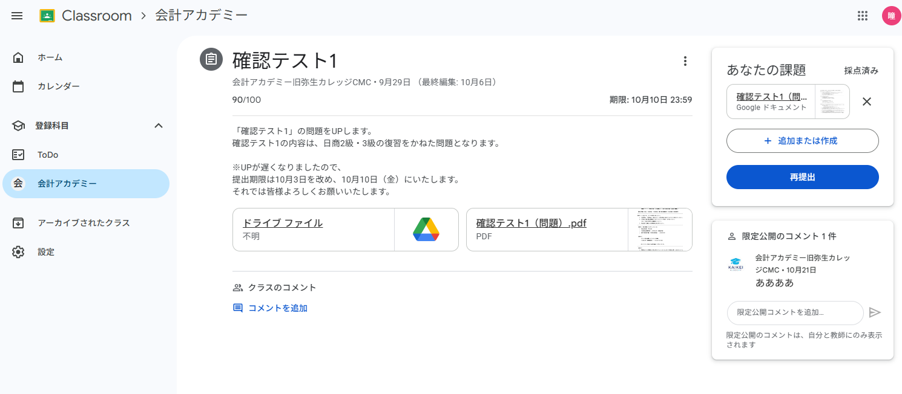Open the main hamburger menu
The width and height of the screenshot is (902, 394).
[17, 16]
